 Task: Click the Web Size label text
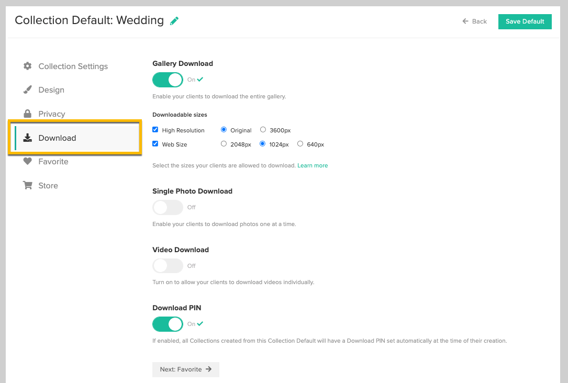pos(175,144)
